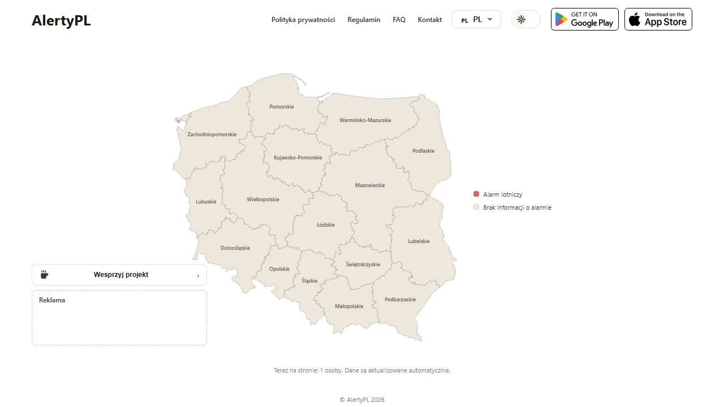Viewport: 724px width, 407px height.
Task: Open the Regulamin page
Action: tap(364, 19)
